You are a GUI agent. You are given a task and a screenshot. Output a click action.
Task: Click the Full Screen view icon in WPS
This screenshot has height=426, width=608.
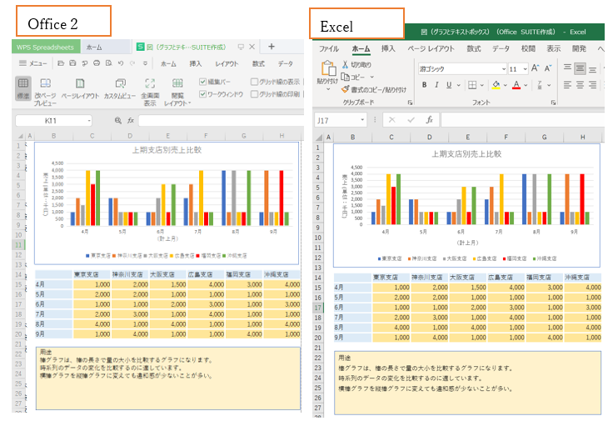pyautogui.click(x=150, y=84)
